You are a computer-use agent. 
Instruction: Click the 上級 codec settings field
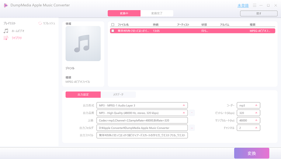pos(142,120)
